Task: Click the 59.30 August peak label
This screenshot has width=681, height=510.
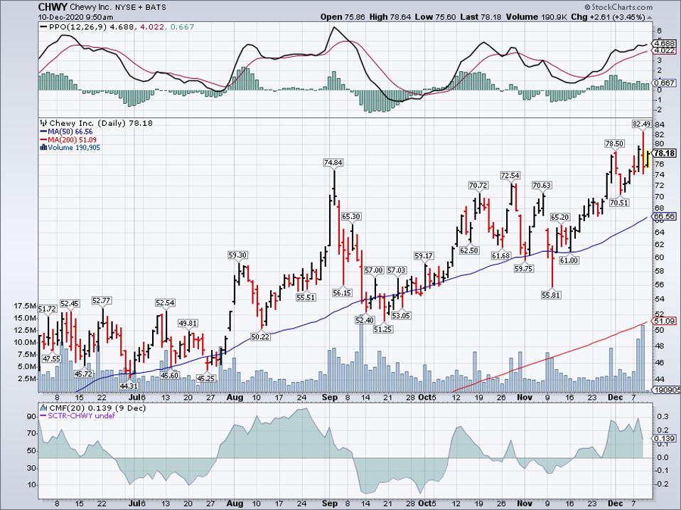Action: (237, 255)
